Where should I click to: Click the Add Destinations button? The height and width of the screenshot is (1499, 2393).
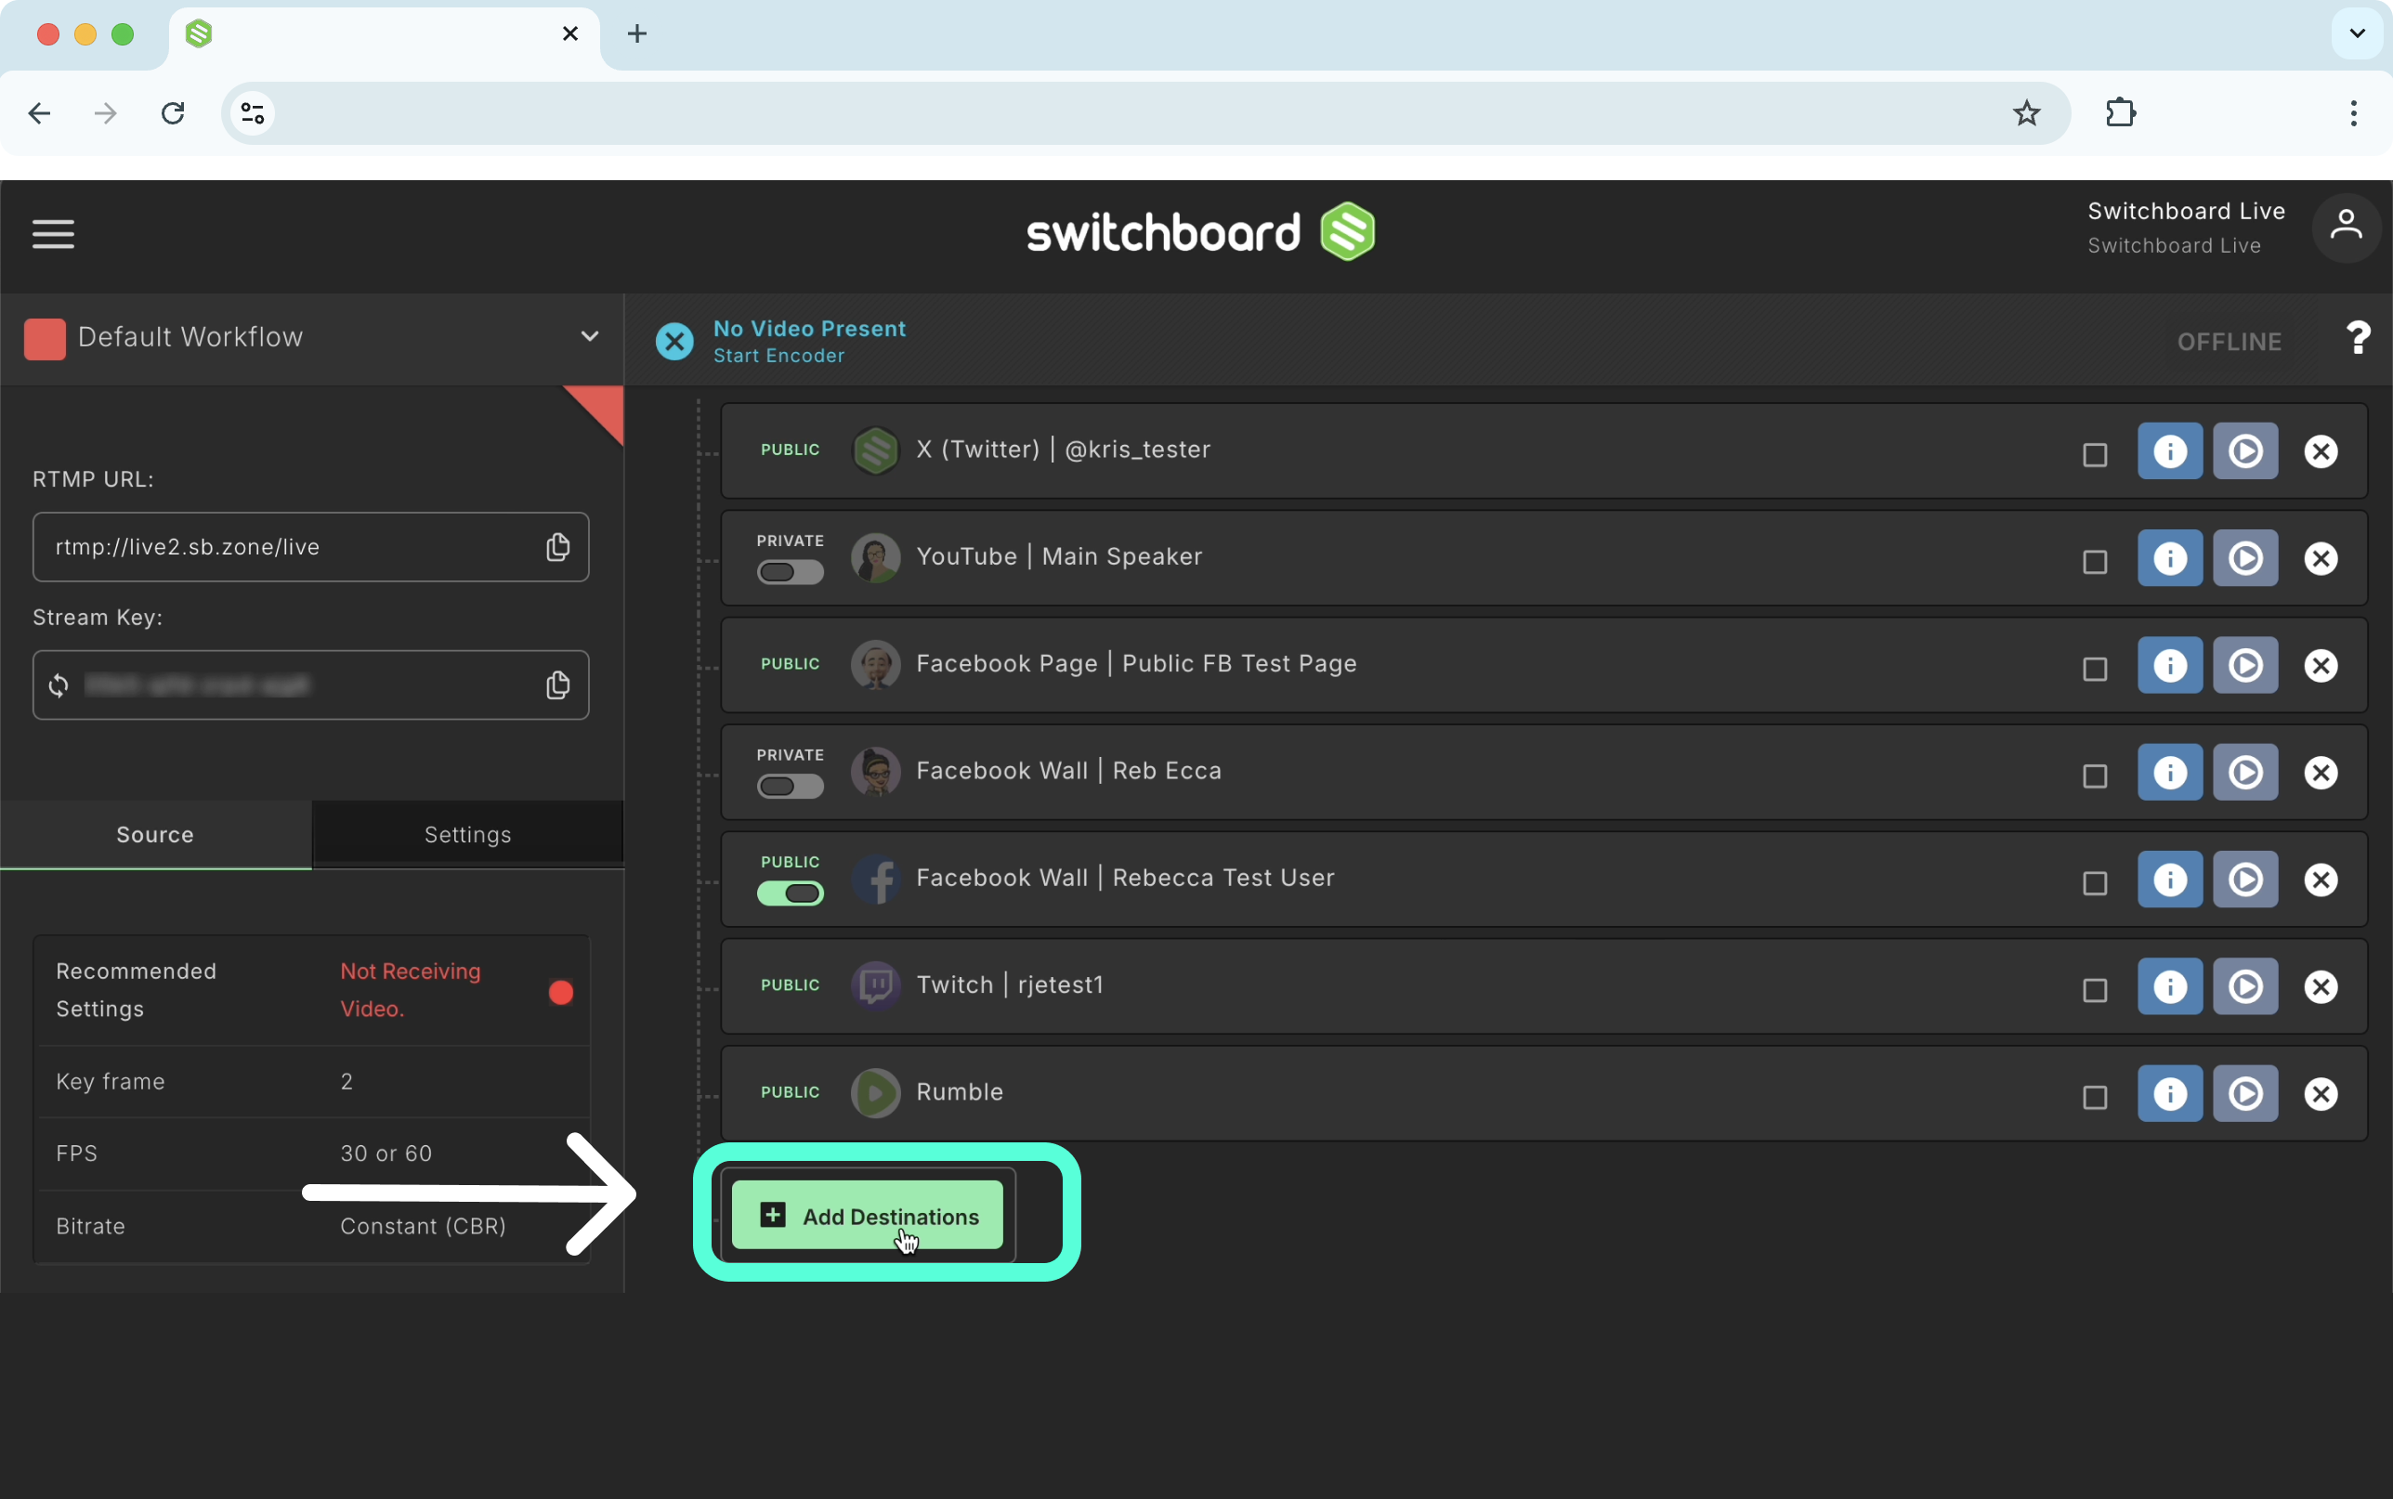coord(868,1216)
